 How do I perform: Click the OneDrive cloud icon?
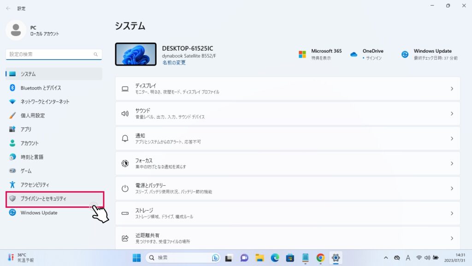click(354, 54)
